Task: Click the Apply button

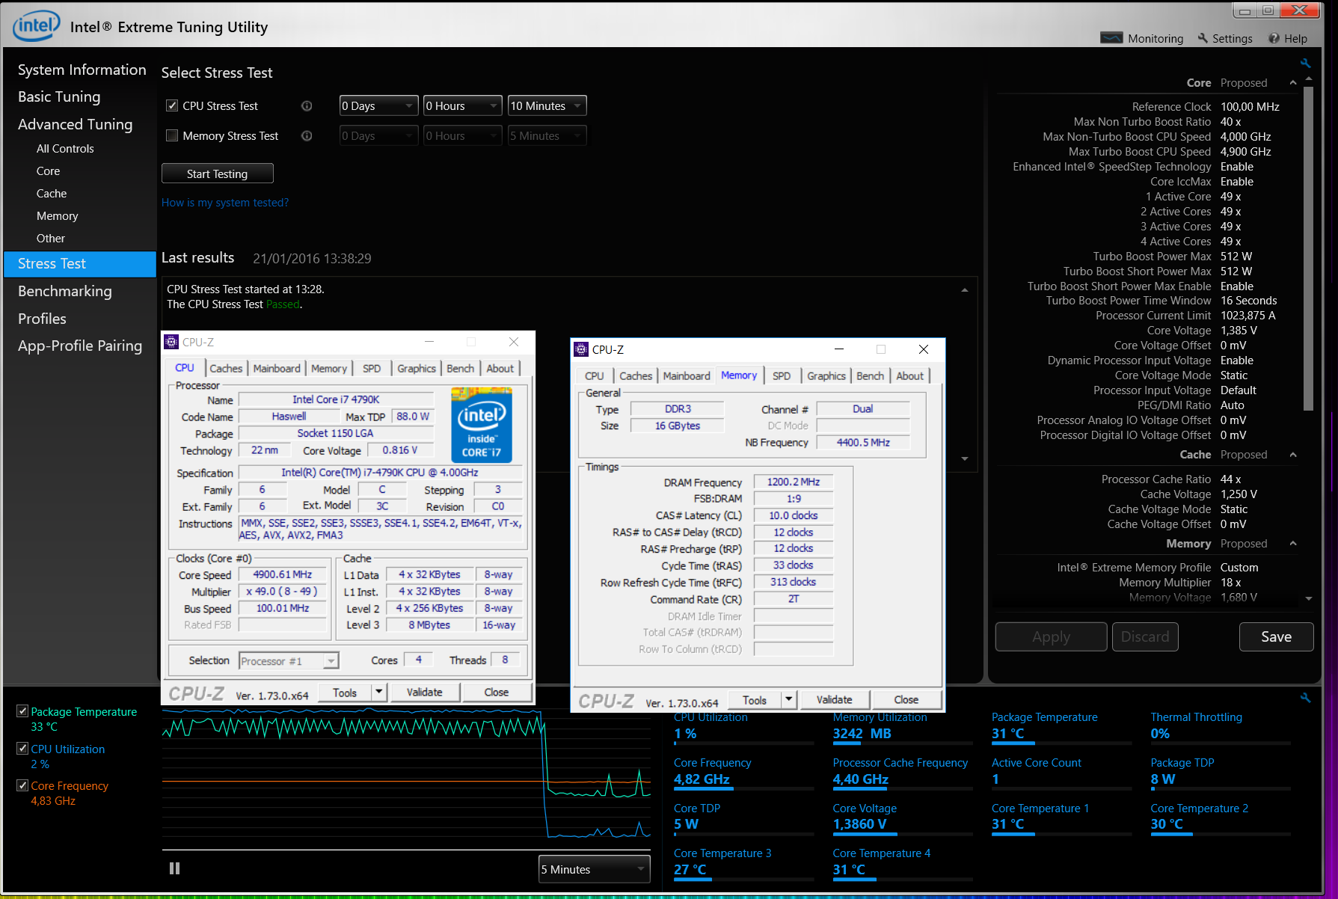Action: [x=1051, y=636]
